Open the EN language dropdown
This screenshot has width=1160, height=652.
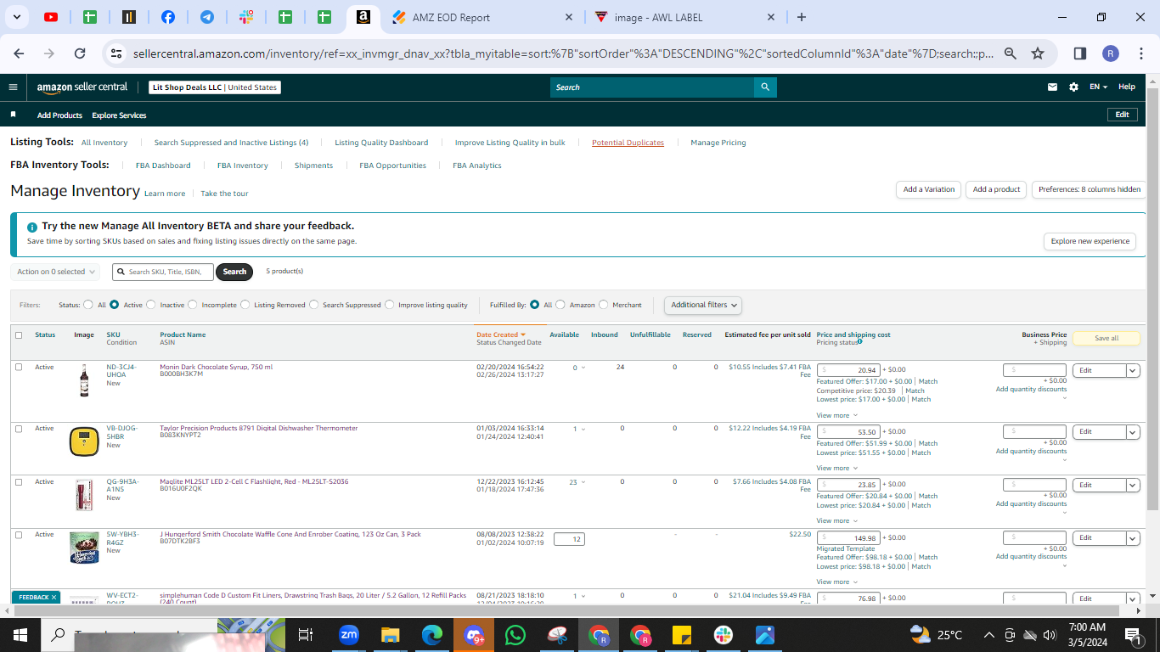[x=1099, y=87]
